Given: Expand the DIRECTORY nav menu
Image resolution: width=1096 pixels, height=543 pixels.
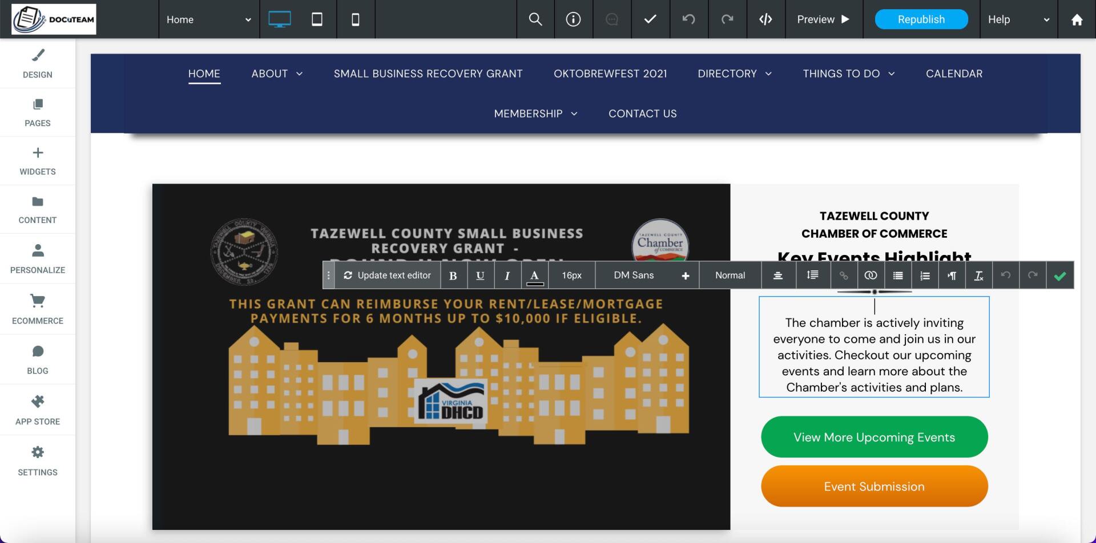Looking at the screenshot, I should click(735, 74).
